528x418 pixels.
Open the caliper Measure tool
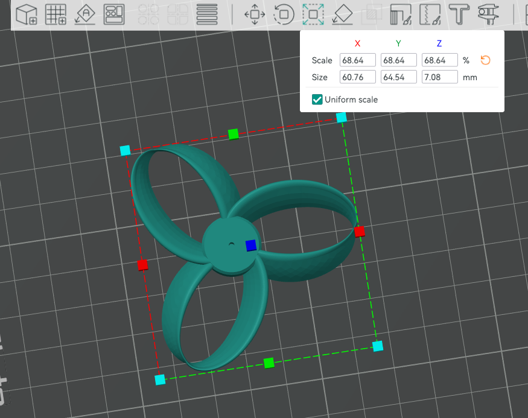tap(488, 14)
